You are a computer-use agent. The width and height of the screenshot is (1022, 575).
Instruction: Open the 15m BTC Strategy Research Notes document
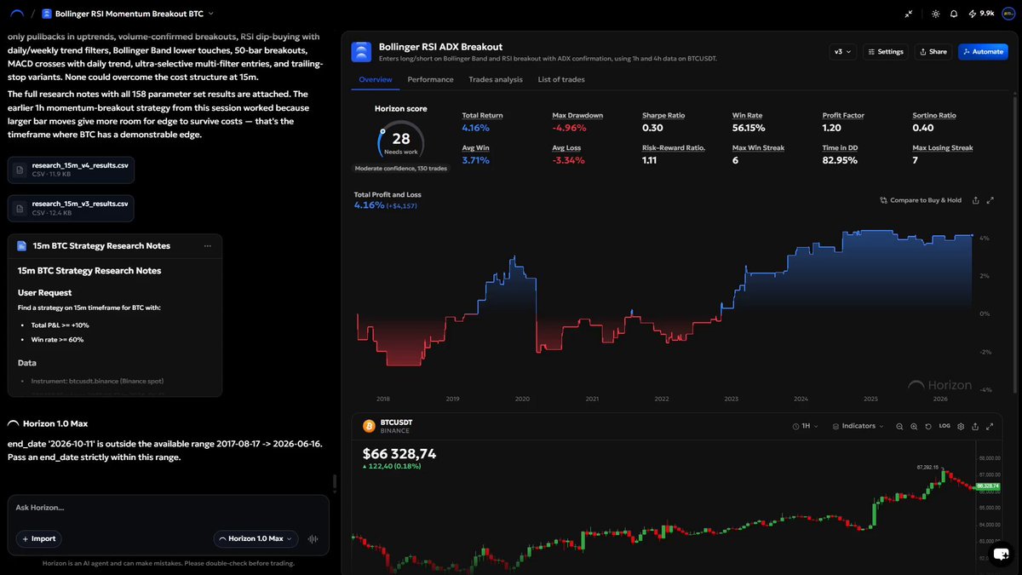(115, 316)
